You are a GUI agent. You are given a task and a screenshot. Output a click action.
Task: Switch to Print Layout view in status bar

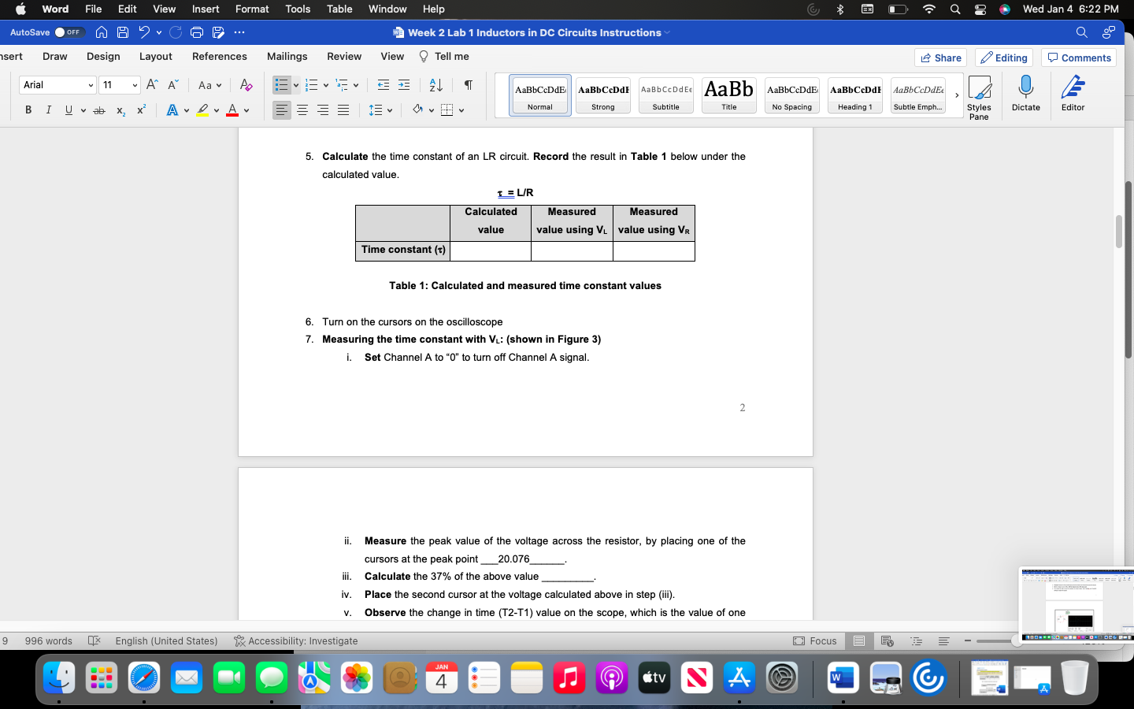coord(859,641)
